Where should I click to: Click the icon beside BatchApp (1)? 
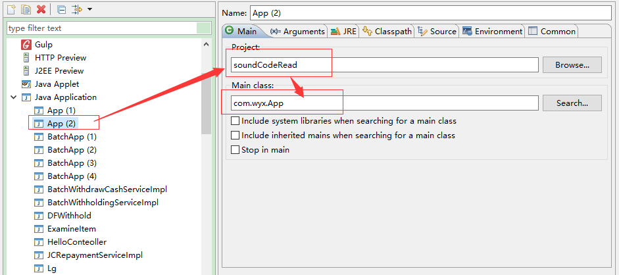point(39,137)
